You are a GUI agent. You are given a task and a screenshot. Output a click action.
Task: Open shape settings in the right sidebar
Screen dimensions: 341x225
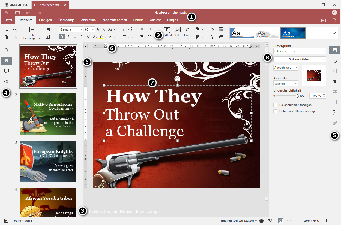point(335,60)
